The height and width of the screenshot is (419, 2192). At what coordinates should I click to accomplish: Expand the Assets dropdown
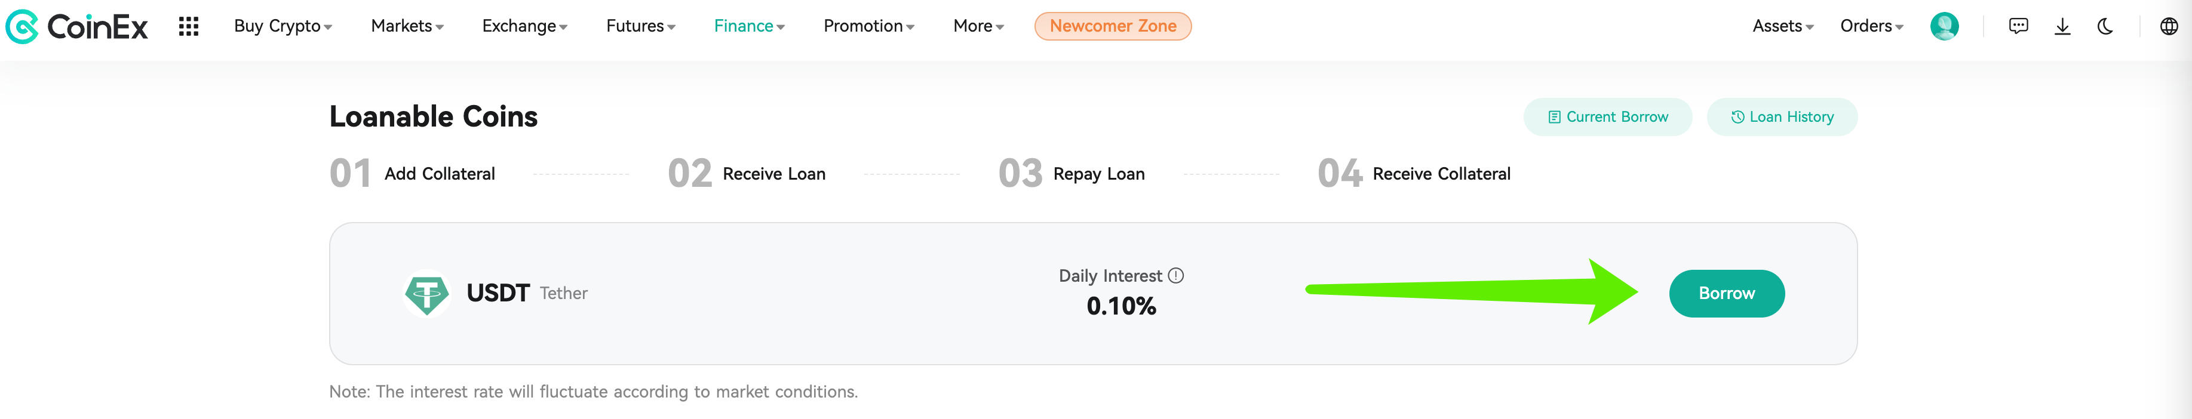tap(1783, 26)
